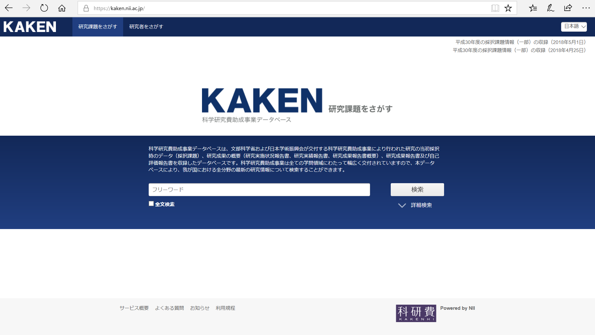This screenshot has width=595, height=335.
Task: Reload the page with refresh icon
Action: click(x=44, y=8)
